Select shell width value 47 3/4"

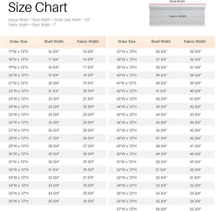point(161,138)
